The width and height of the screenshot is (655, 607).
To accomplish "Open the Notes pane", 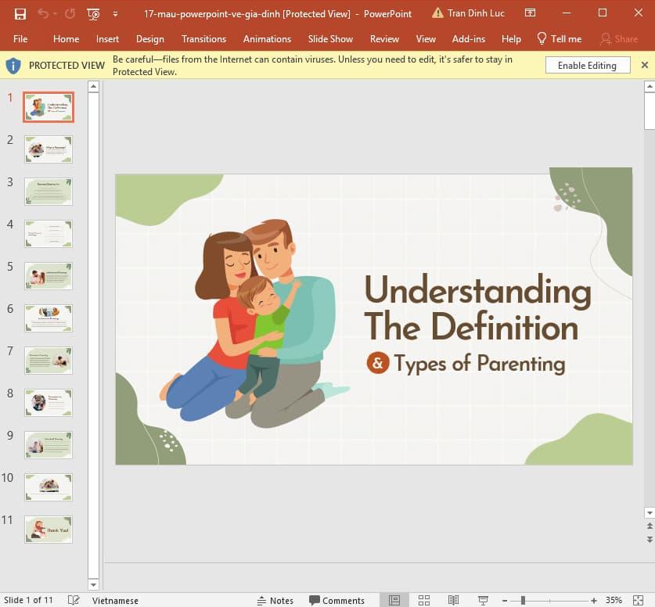I will coord(275,600).
